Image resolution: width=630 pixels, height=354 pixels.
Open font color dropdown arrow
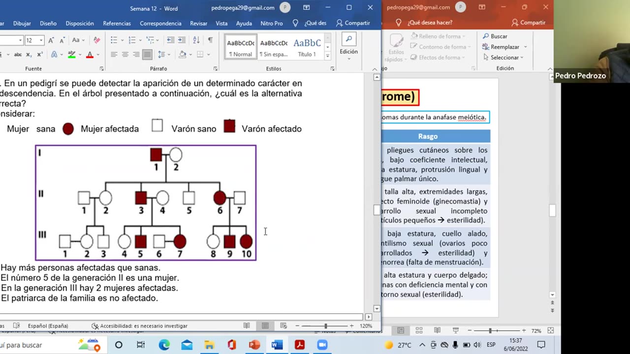(x=97, y=55)
